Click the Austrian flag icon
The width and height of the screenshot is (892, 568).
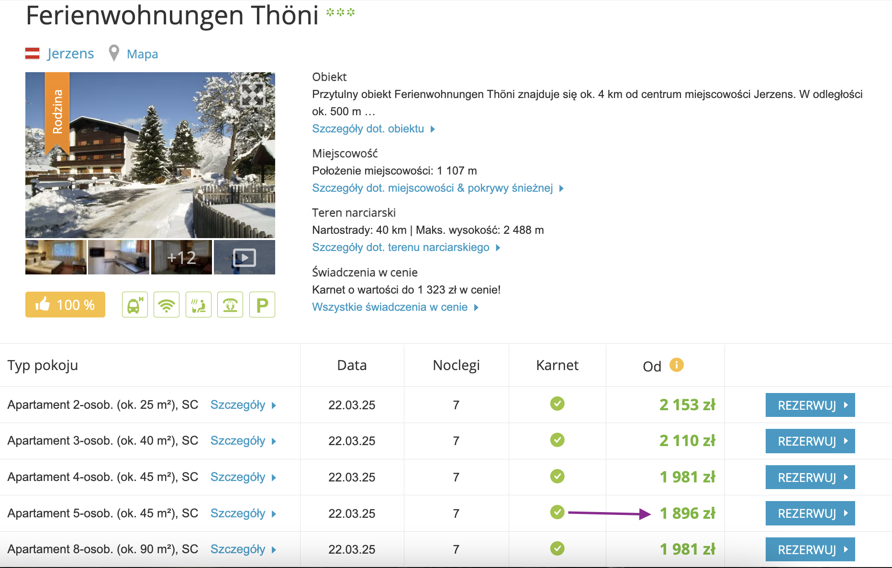click(33, 54)
